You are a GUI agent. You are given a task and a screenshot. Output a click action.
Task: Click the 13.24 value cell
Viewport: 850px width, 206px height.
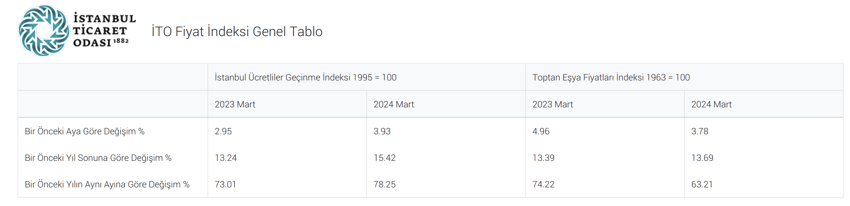click(x=226, y=158)
